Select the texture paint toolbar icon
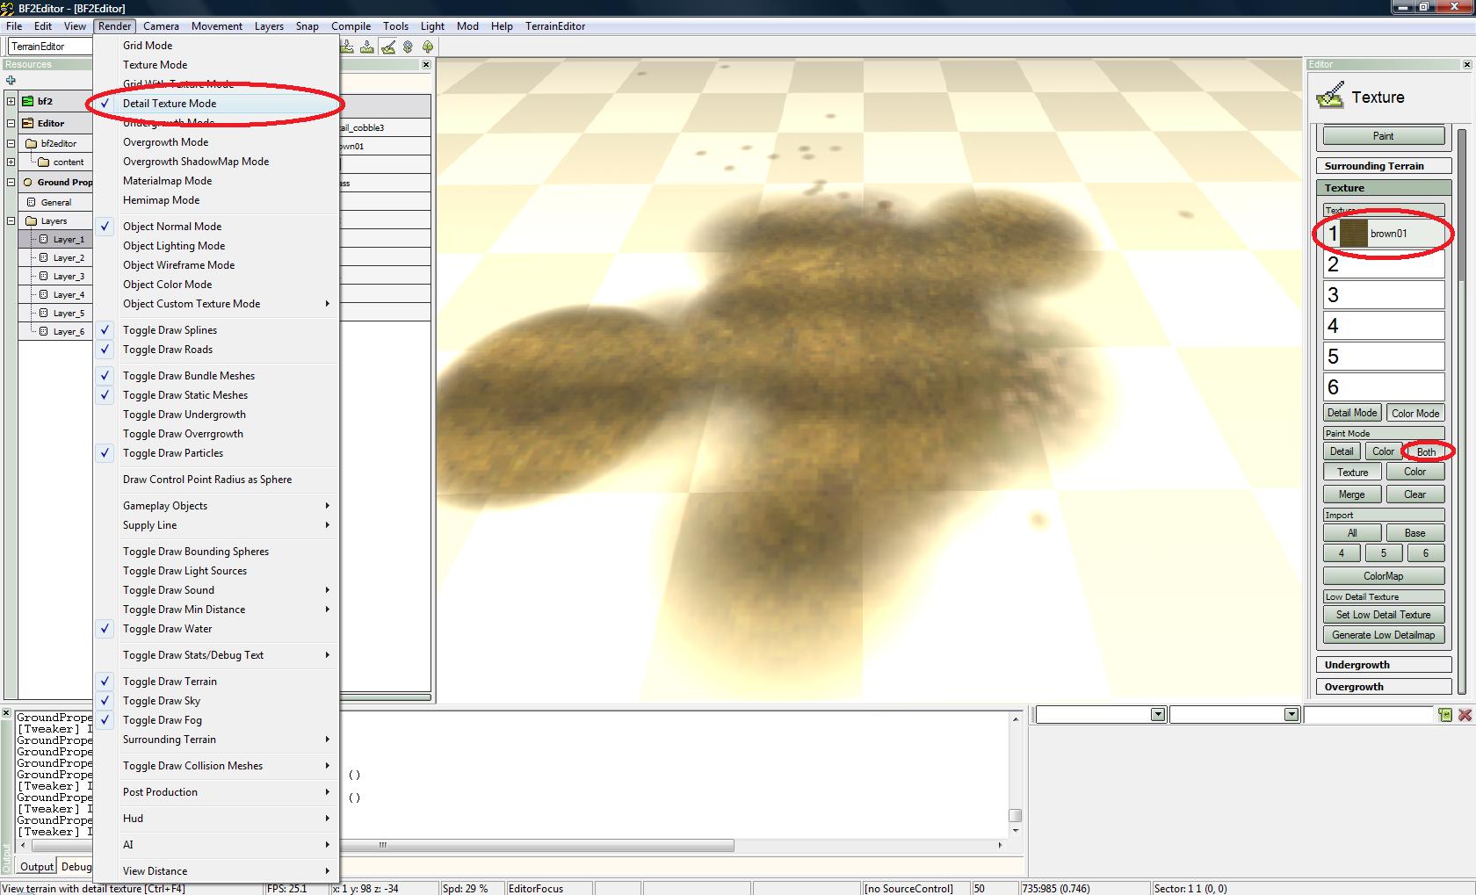1476x895 pixels. 387,47
